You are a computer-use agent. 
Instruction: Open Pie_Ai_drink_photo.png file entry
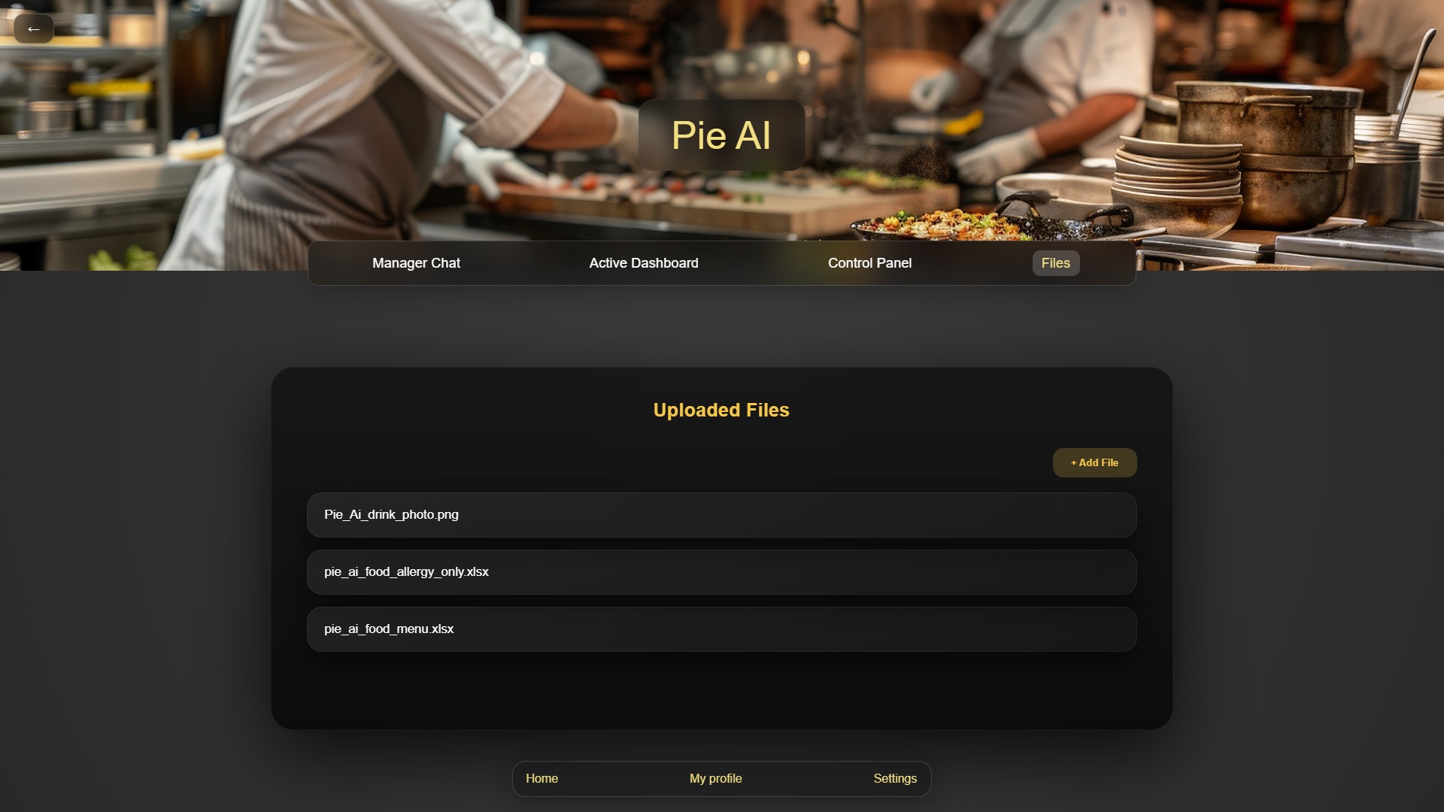coord(721,515)
